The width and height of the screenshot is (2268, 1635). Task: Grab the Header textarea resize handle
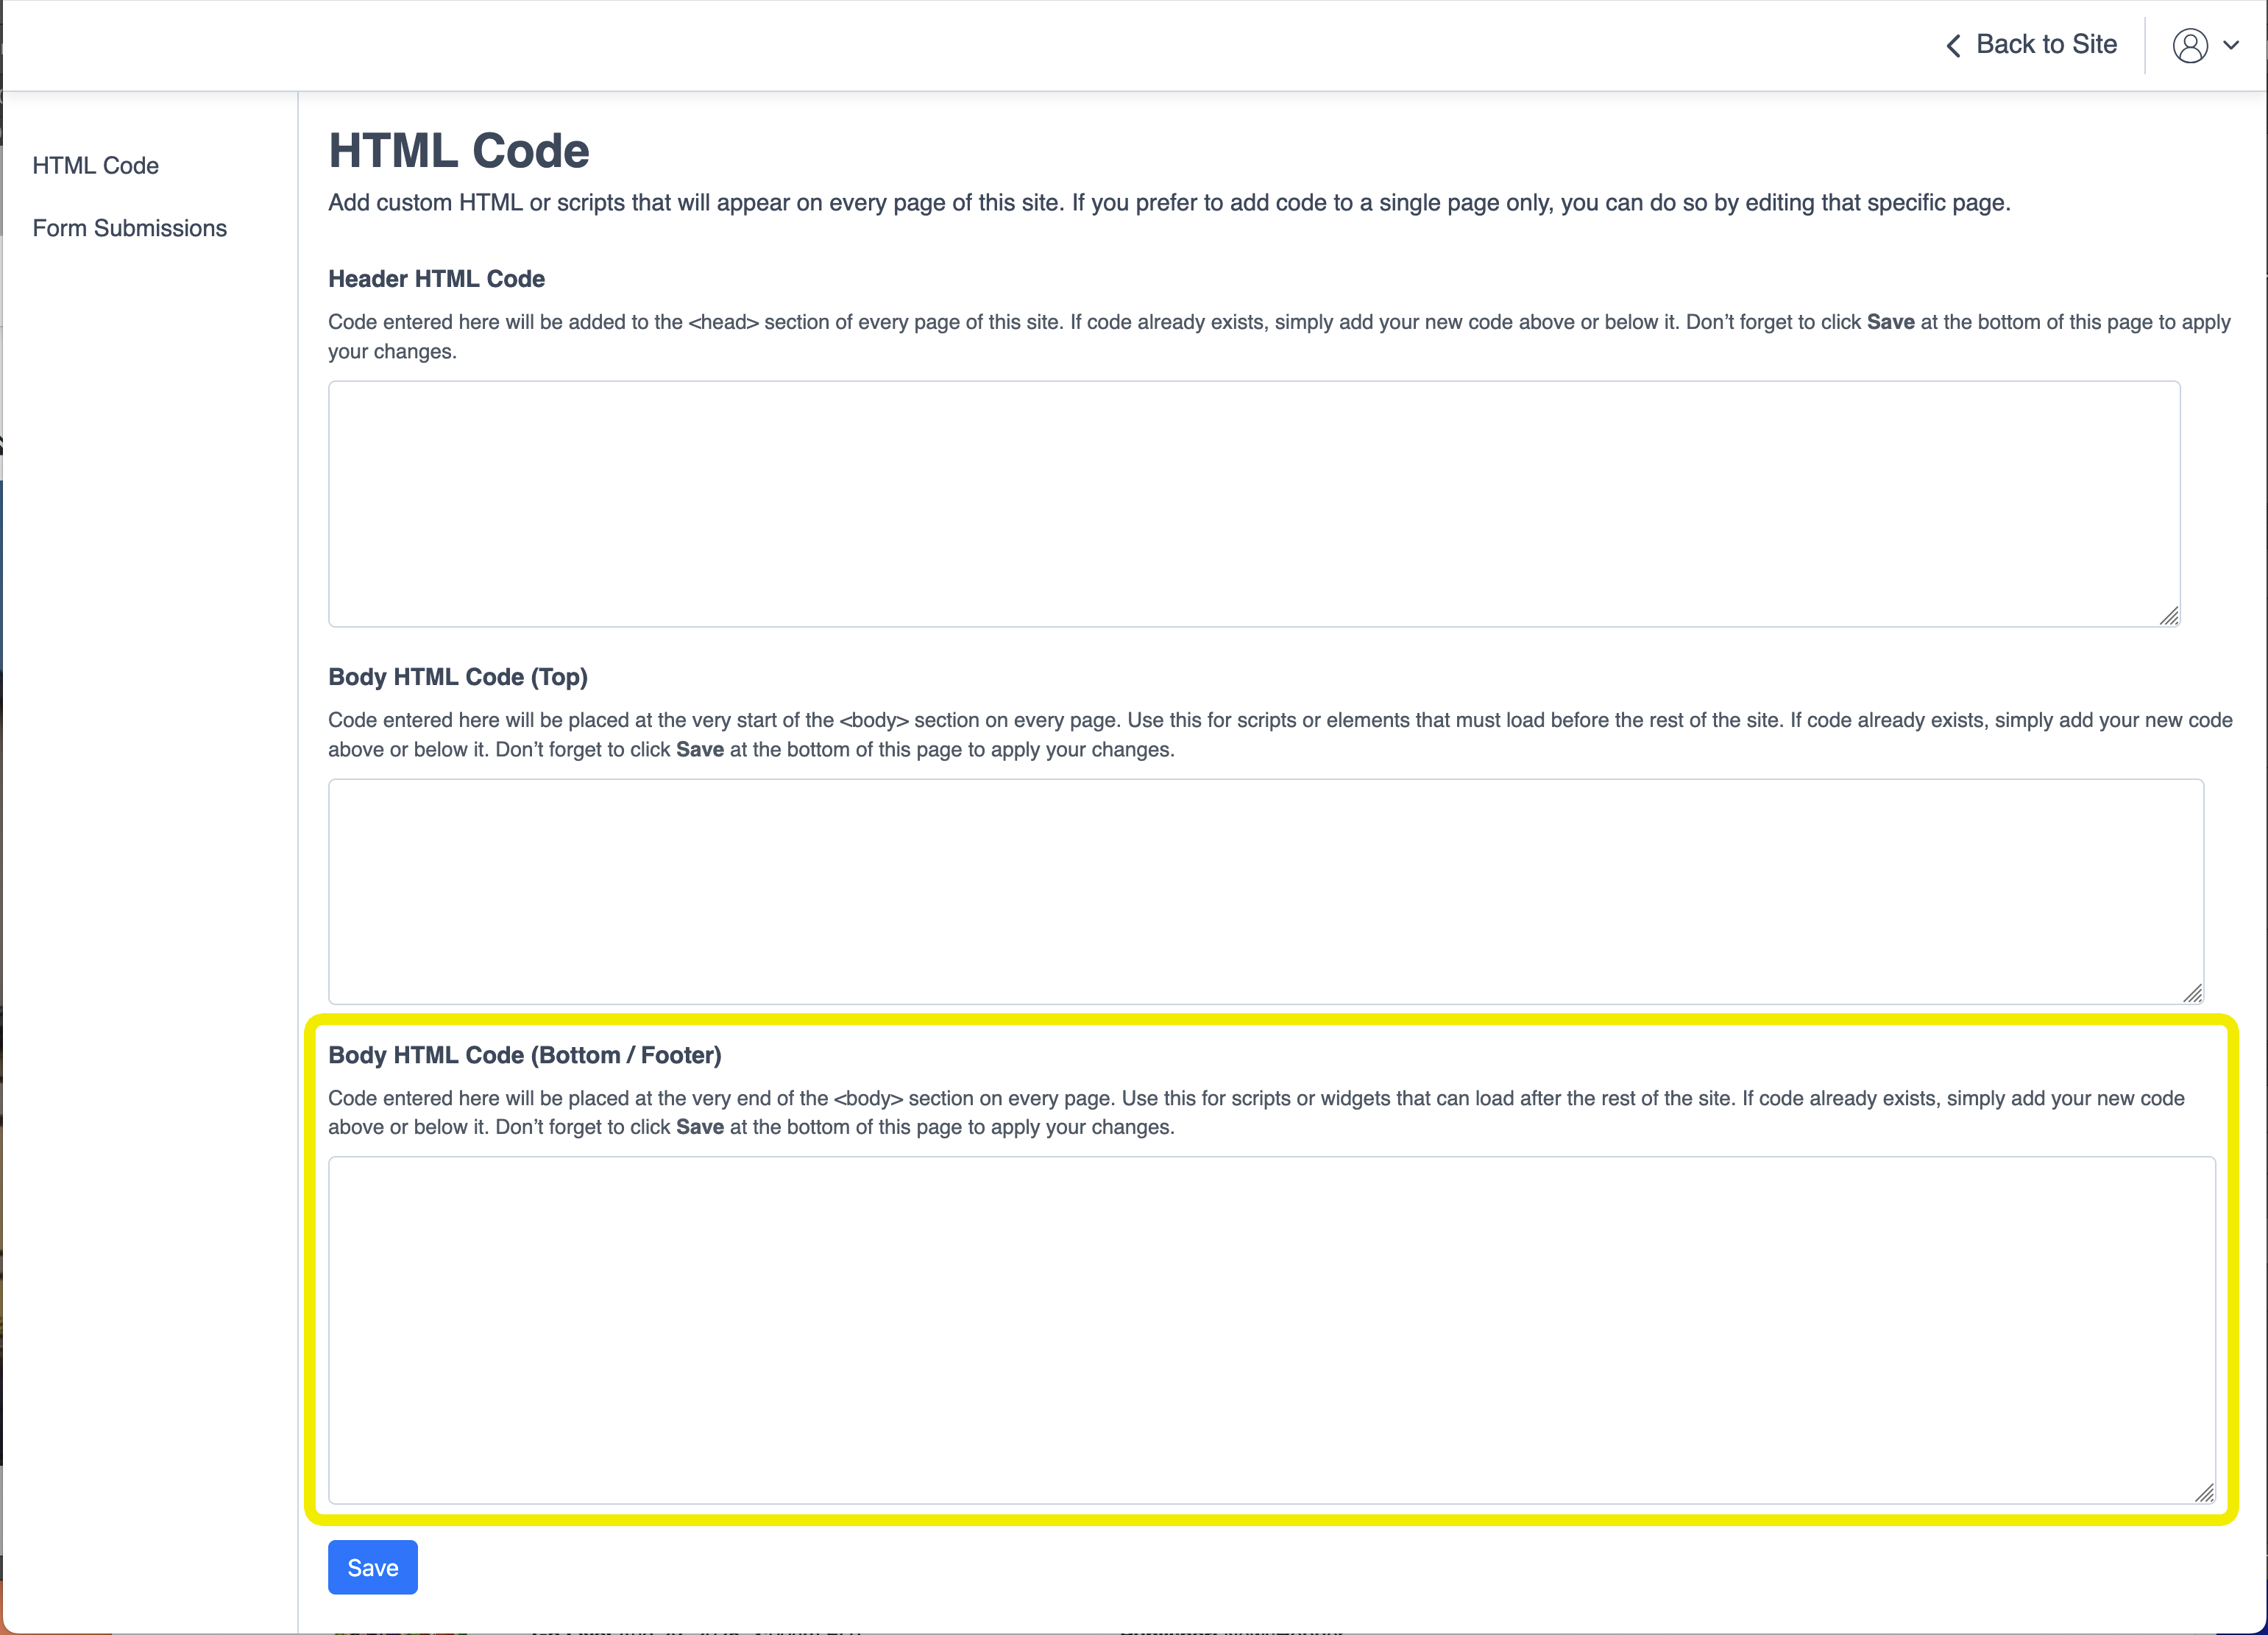(2169, 616)
